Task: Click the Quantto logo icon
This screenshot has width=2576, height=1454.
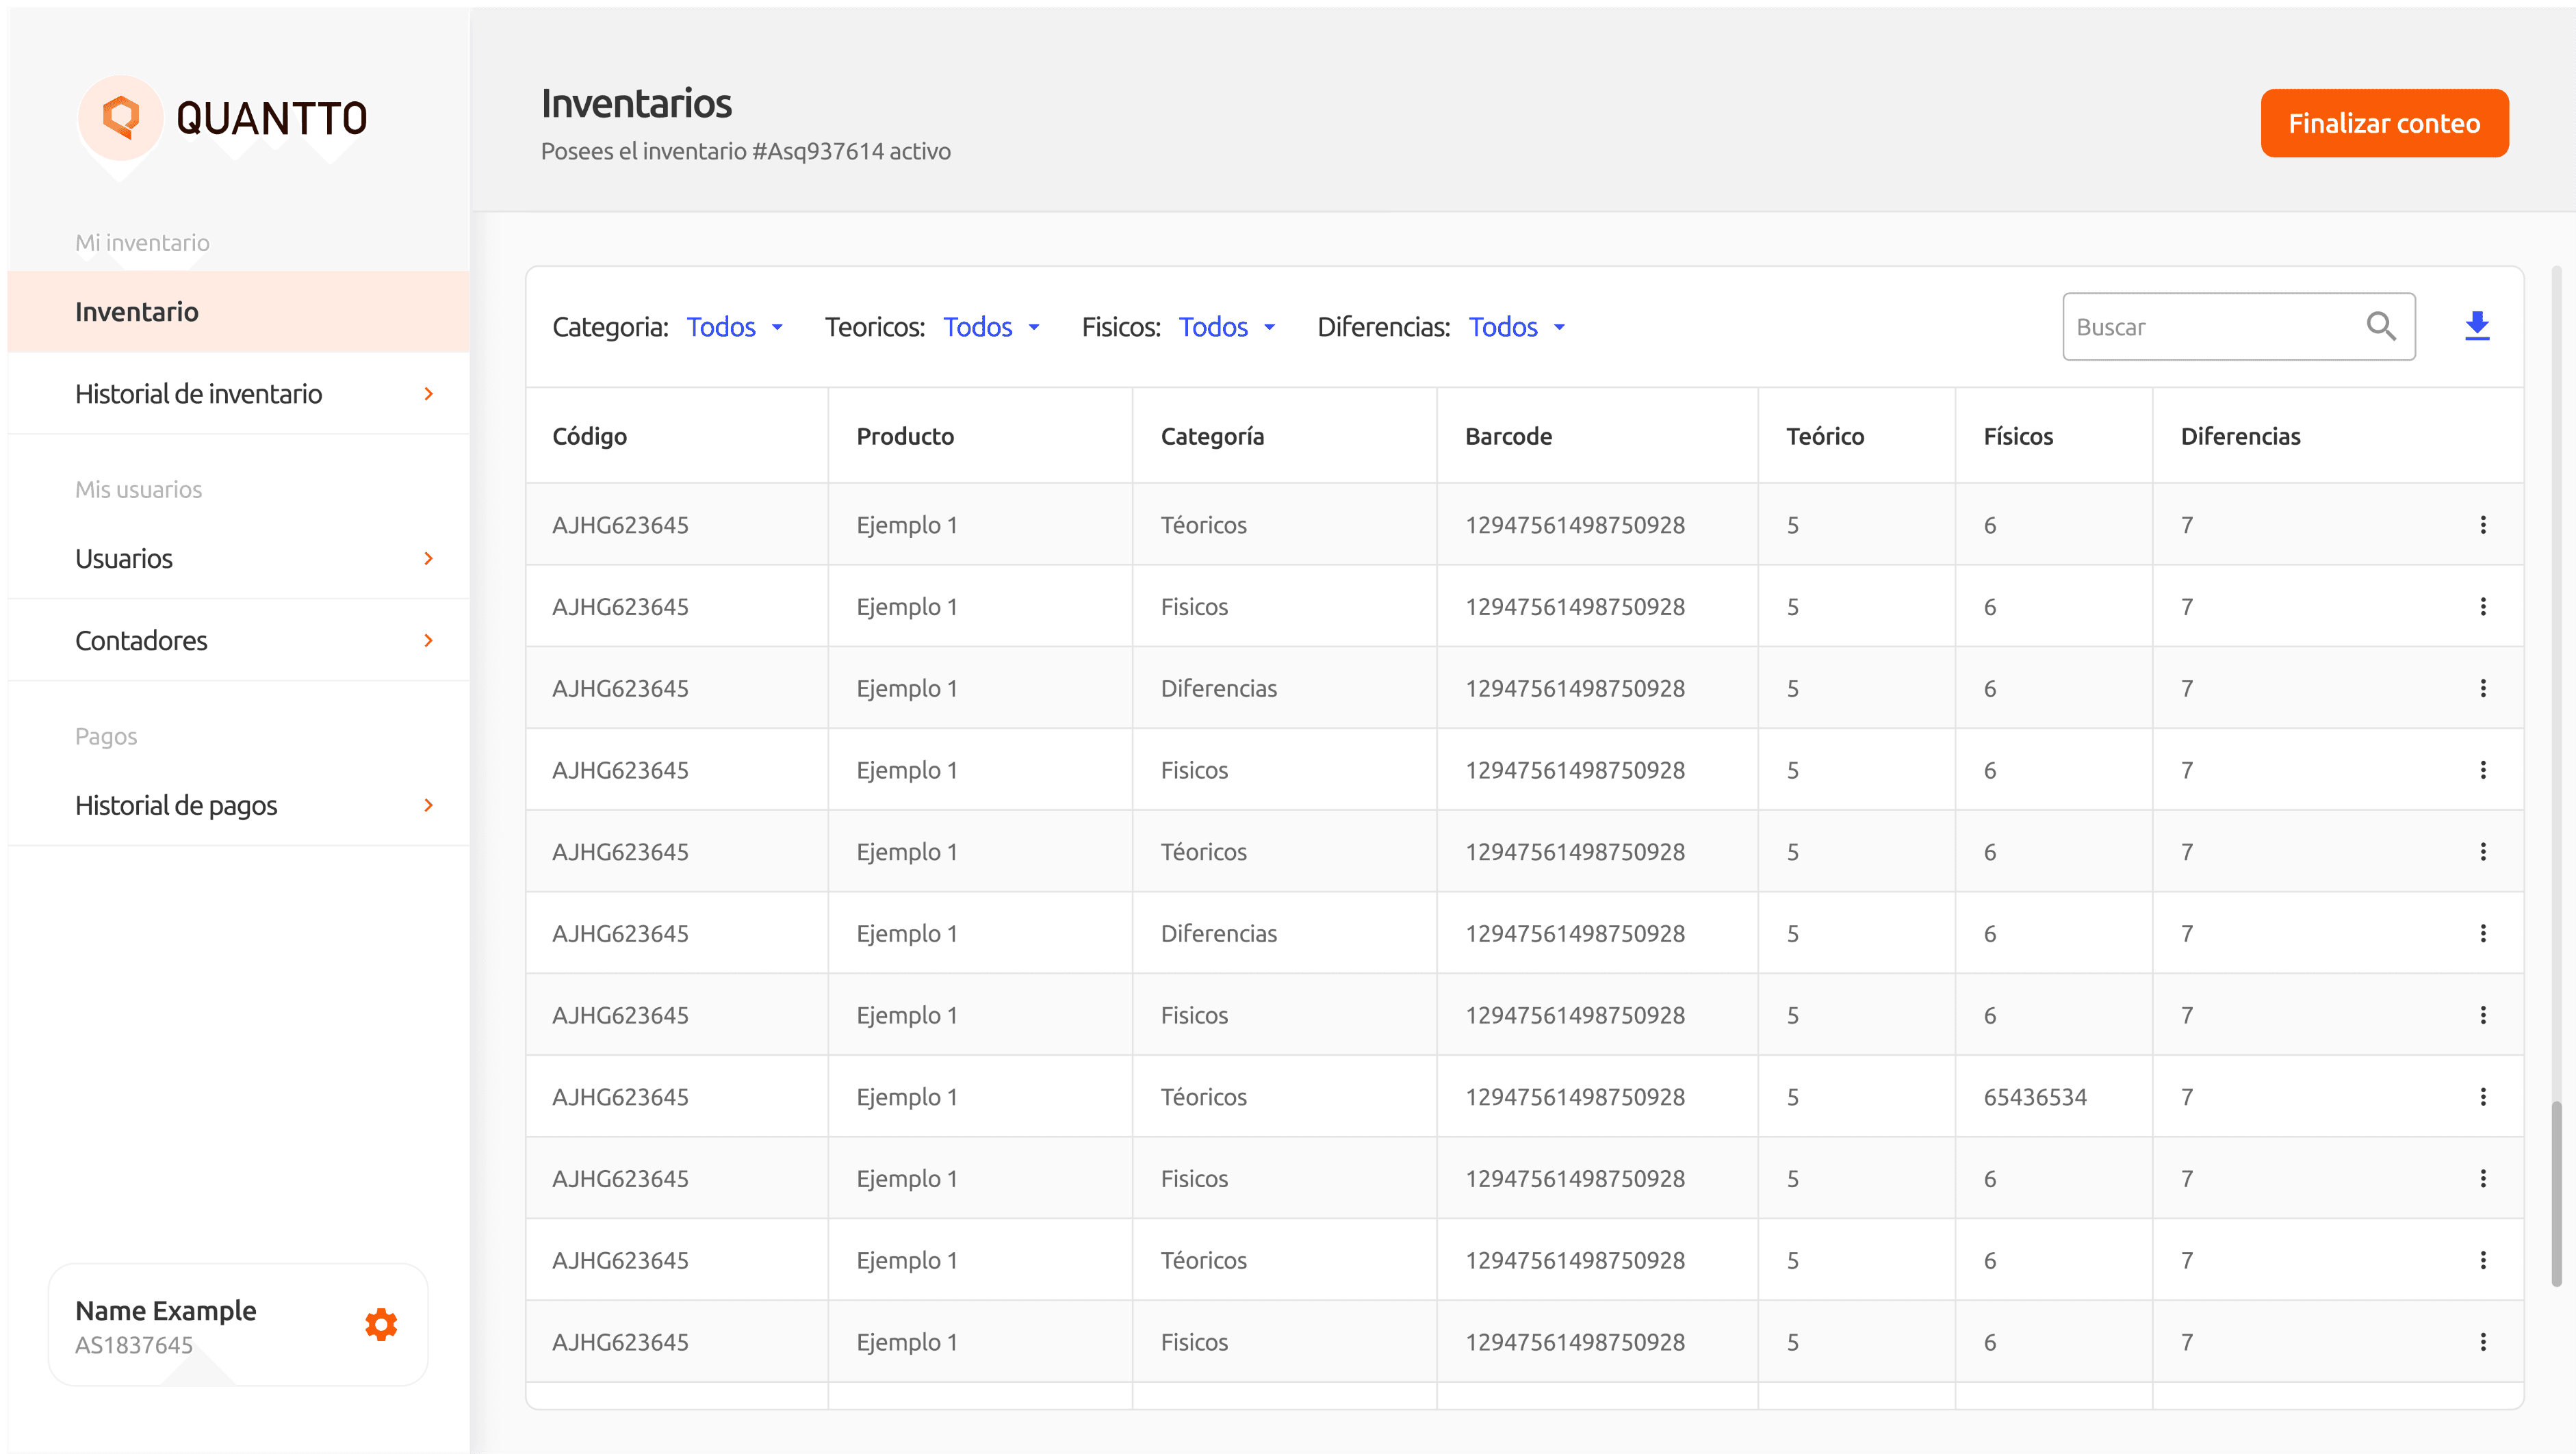Action: (121, 118)
